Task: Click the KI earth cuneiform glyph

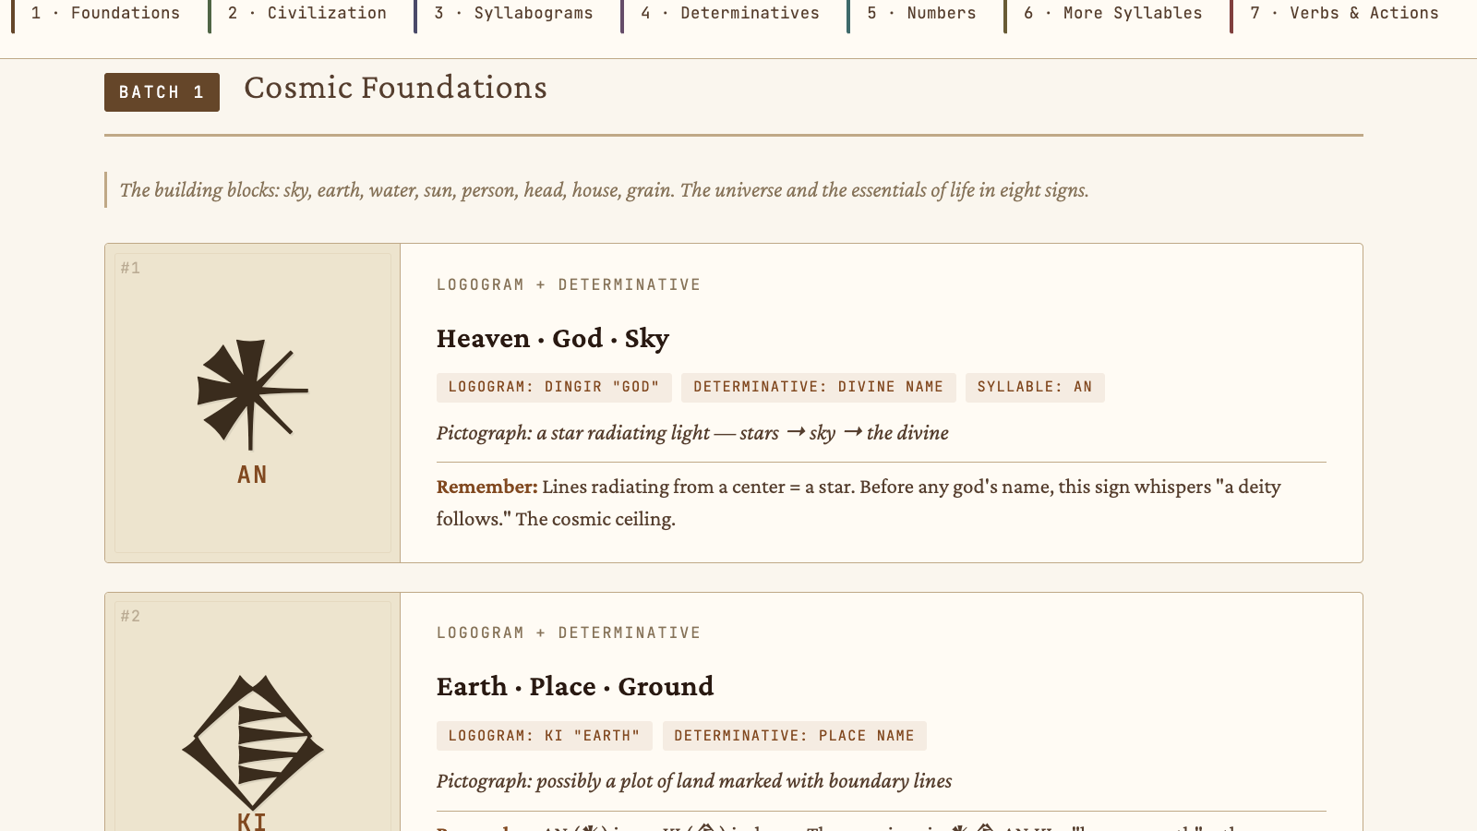Action: pos(252,742)
